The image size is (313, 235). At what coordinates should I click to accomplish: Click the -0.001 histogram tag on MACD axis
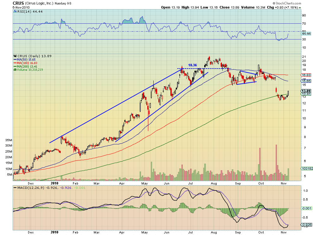(x=306, y=208)
